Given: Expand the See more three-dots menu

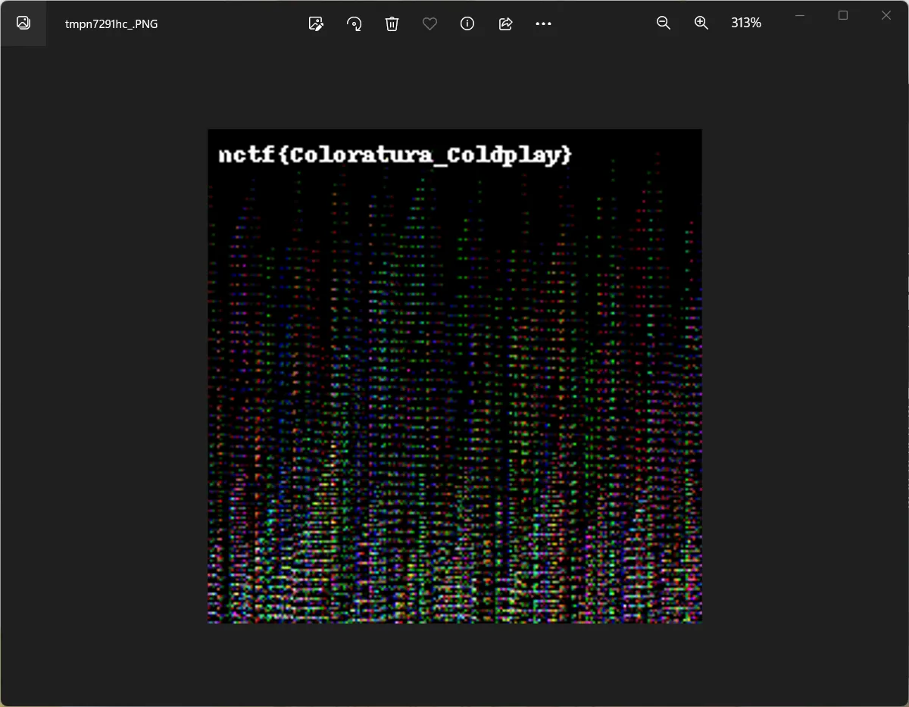Looking at the screenshot, I should click(543, 23).
